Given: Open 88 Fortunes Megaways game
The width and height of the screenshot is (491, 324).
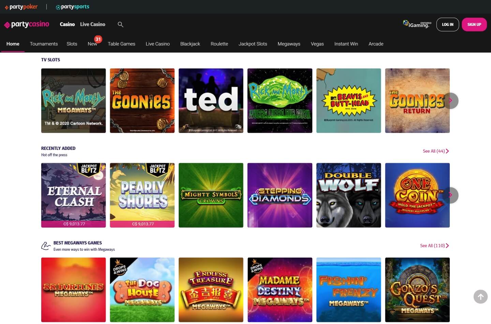Looking at the screenshot, I should 74,290.
